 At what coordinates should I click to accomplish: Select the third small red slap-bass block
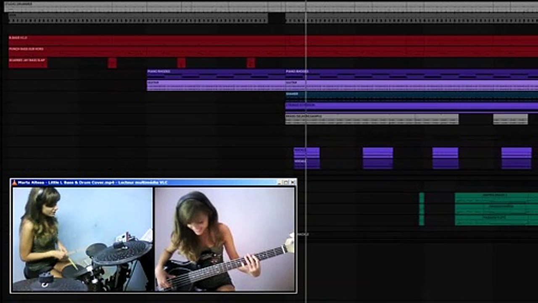(x=251, y=63)
